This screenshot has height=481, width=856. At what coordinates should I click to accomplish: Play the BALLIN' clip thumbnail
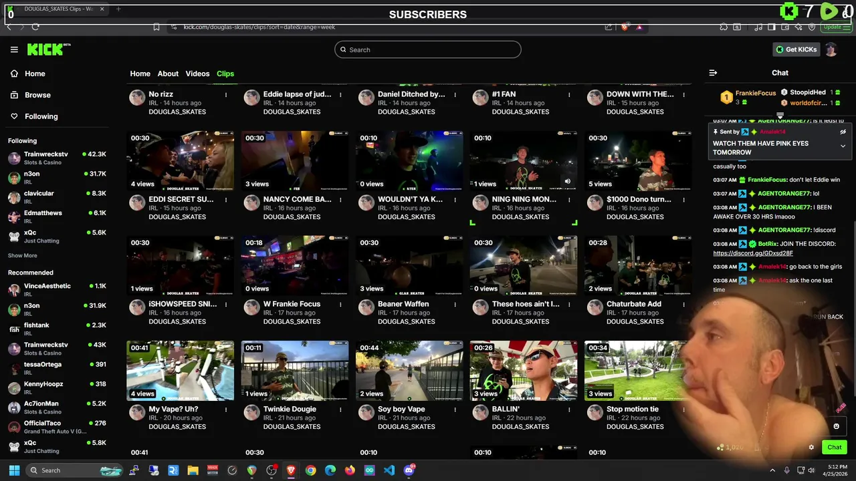coord(523,371)
